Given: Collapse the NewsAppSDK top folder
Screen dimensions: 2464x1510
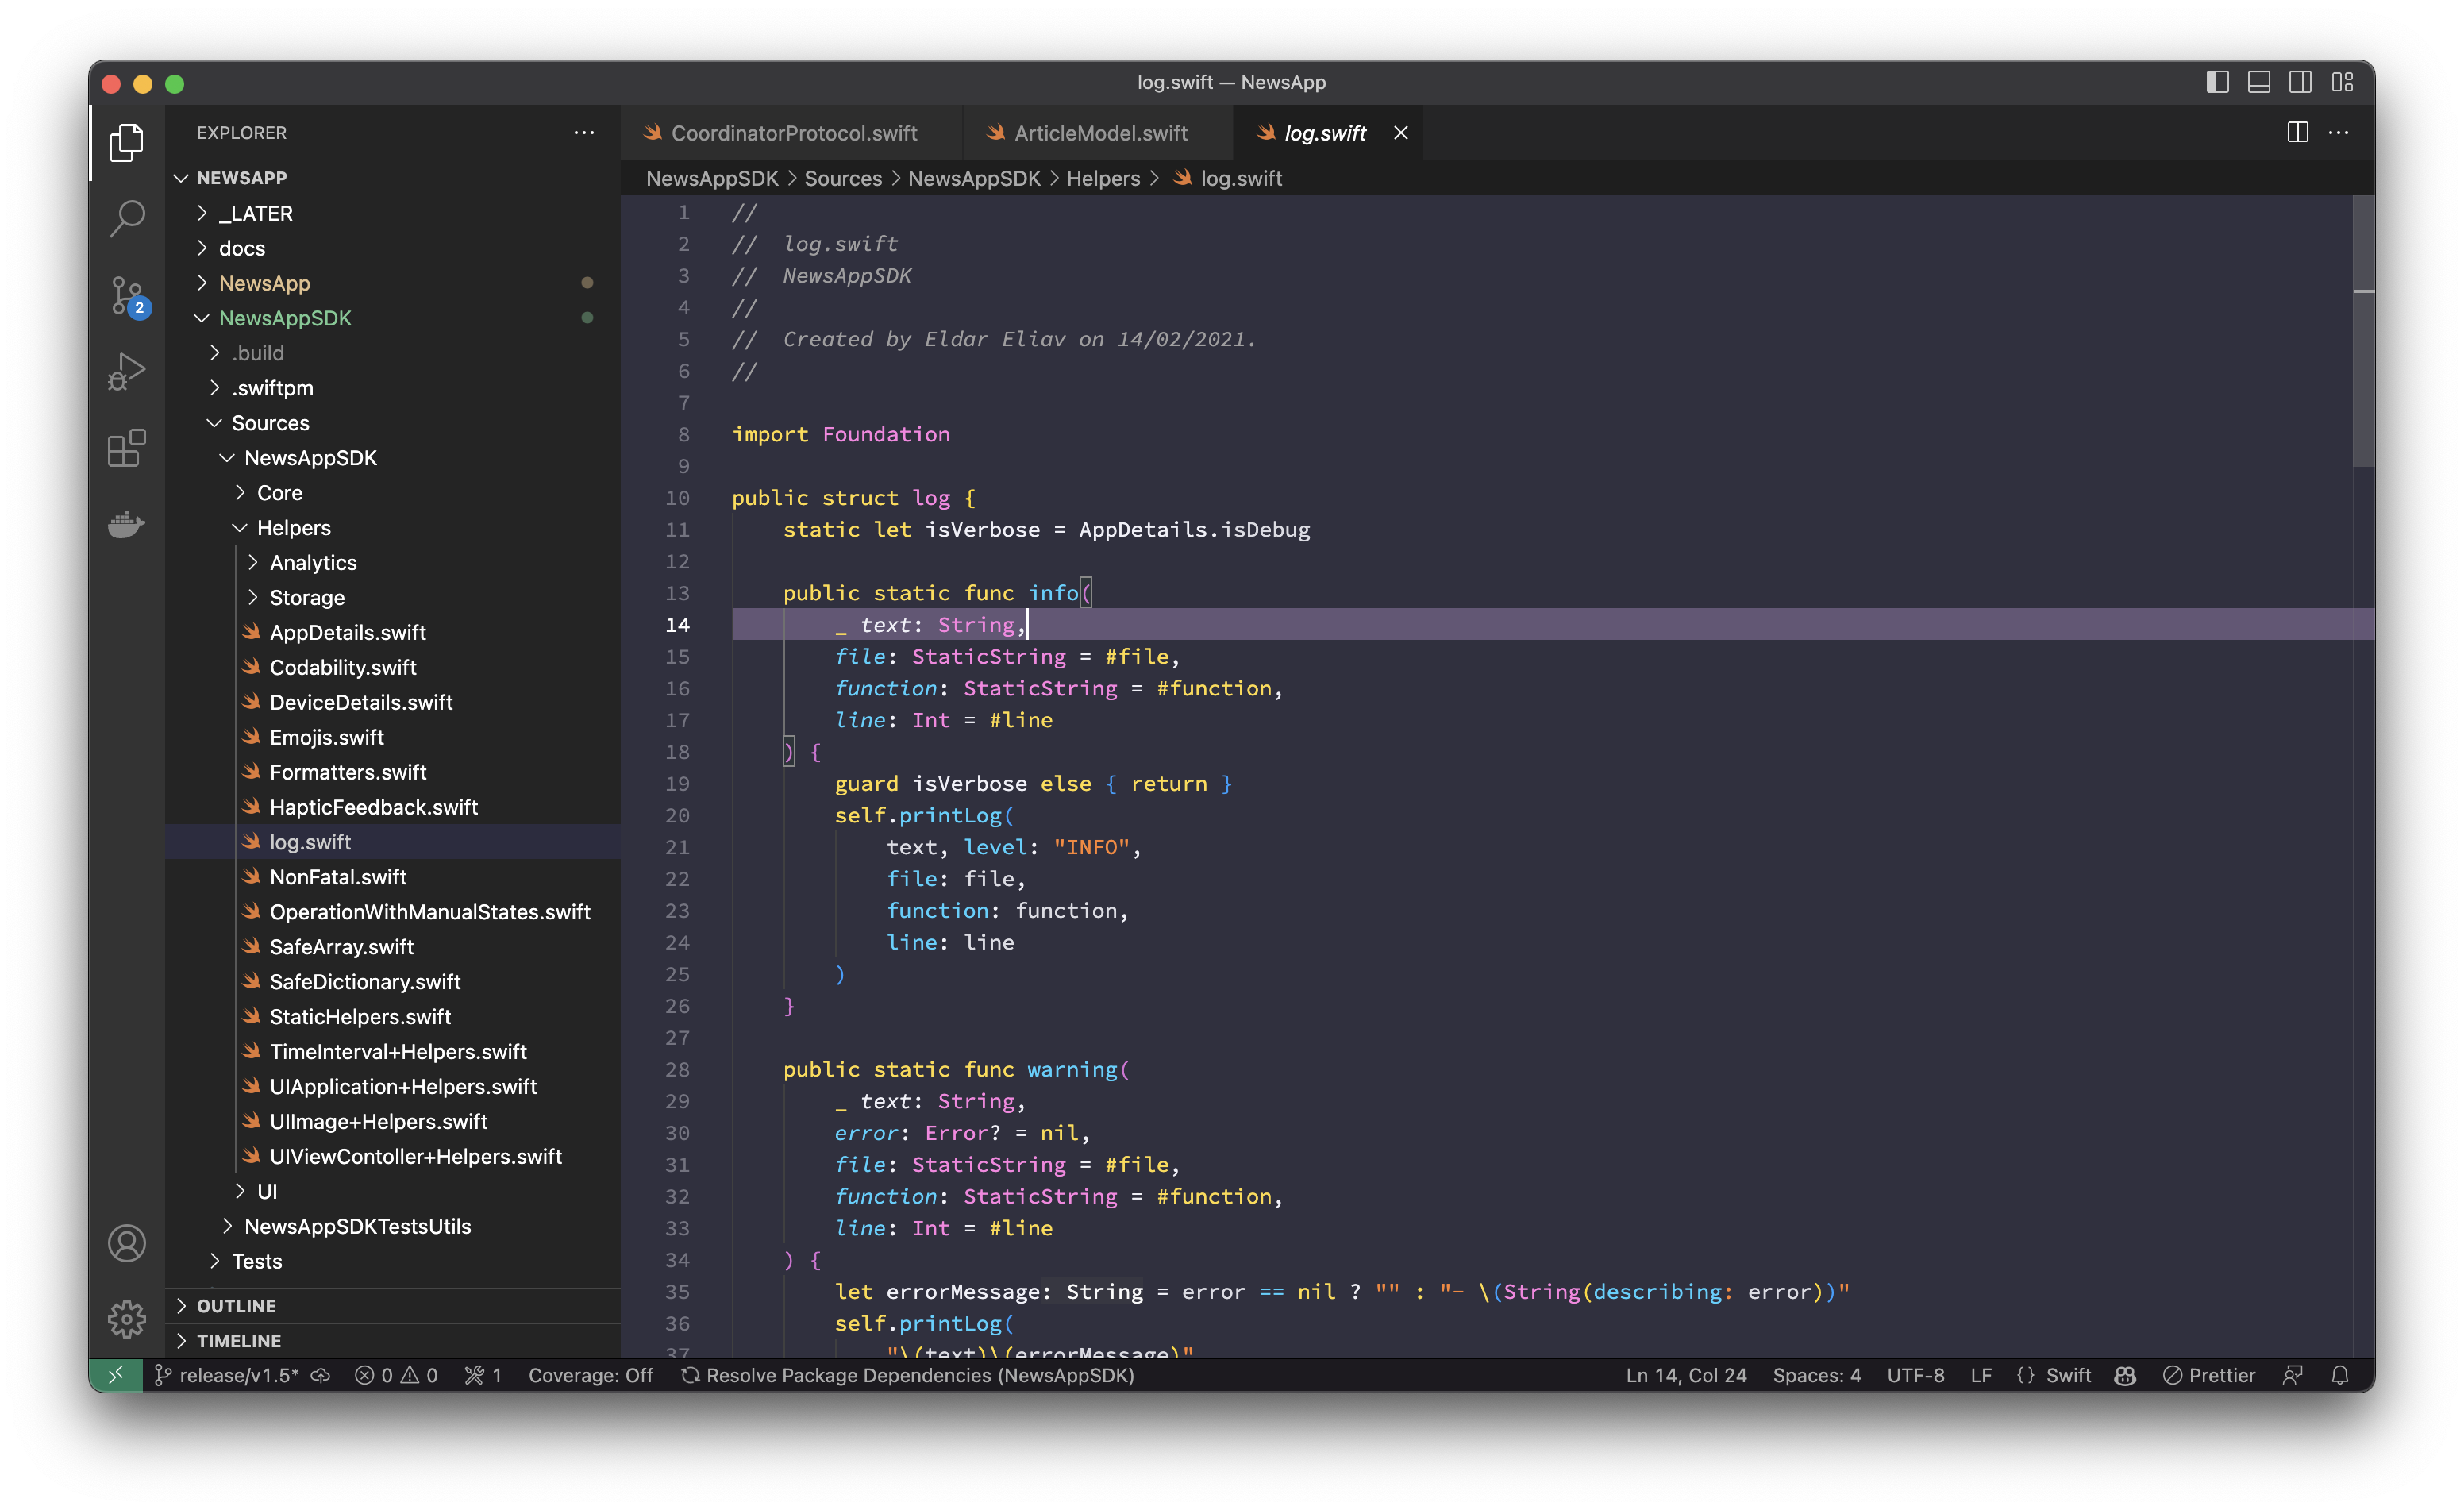Looking at the screenshot, I should (393, 318).
